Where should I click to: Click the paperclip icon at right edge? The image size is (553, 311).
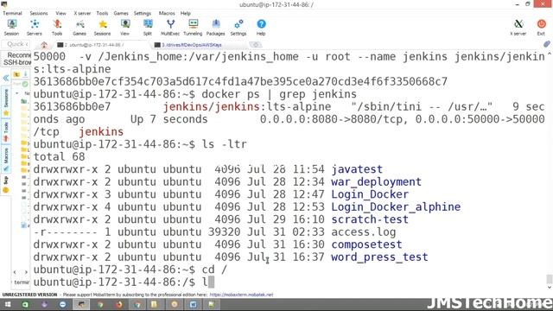coord(547,44)
